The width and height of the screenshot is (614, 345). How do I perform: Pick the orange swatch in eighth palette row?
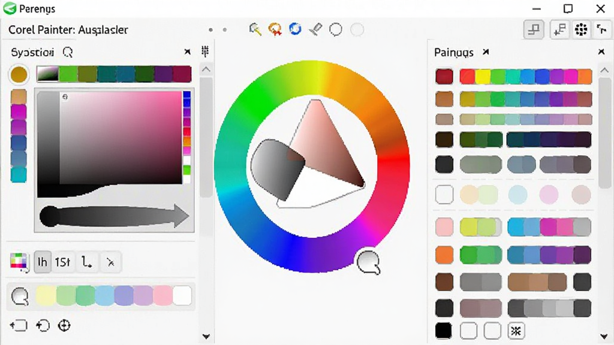tap(444, 254)
